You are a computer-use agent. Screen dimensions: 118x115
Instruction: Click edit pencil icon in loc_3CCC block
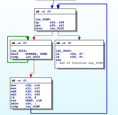coord(64,43)
